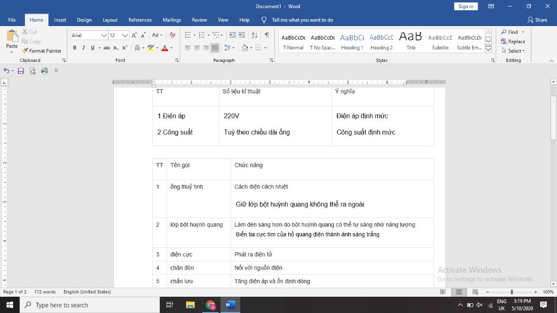
Task: Apply subscript formatting
Action: point(116,48)
